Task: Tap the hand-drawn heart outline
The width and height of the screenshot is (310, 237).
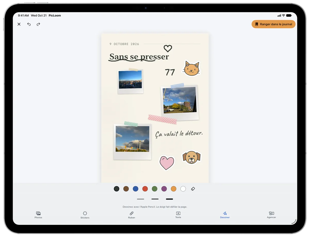Action: pyautogui.click(x=168, y=48)
